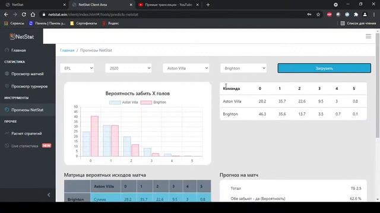The width and height of the screenshot is (380, 213).
Task: Open the EPL league dropdown
Action: coord(77,68)
